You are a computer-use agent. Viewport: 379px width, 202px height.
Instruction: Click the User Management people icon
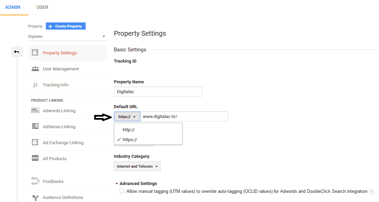coord(35,69)
